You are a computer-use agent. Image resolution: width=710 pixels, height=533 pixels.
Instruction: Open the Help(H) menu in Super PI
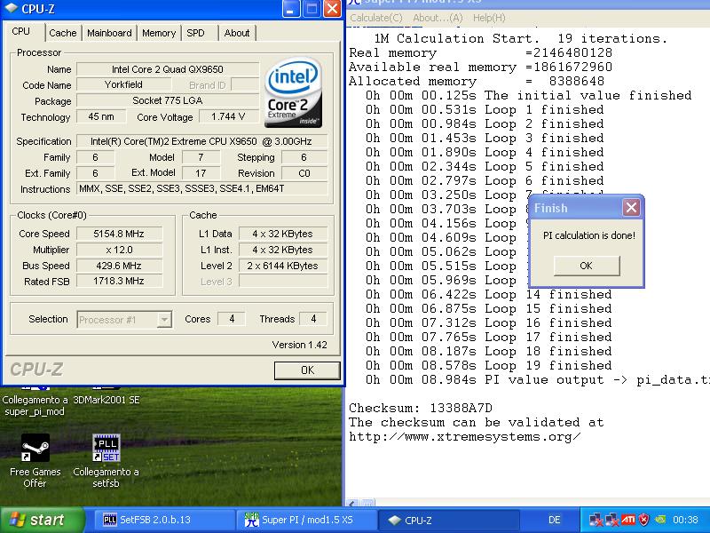click(x=489, y=18)
